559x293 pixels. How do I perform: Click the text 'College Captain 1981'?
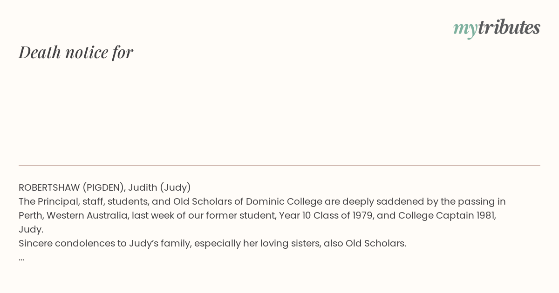[x=447, y=215]
